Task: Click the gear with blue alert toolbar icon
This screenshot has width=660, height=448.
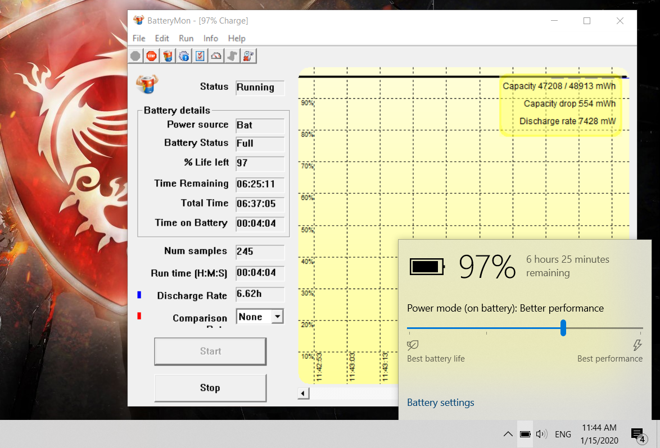Action: point(184,56)
